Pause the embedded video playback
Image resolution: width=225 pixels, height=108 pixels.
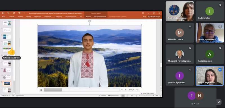pyautogui.click(x=41, y=90)
